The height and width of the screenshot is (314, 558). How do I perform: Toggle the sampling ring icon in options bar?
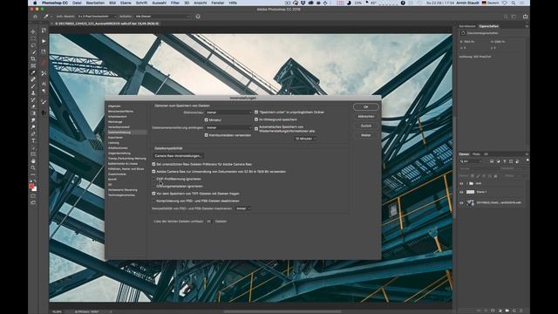point(198,17)
